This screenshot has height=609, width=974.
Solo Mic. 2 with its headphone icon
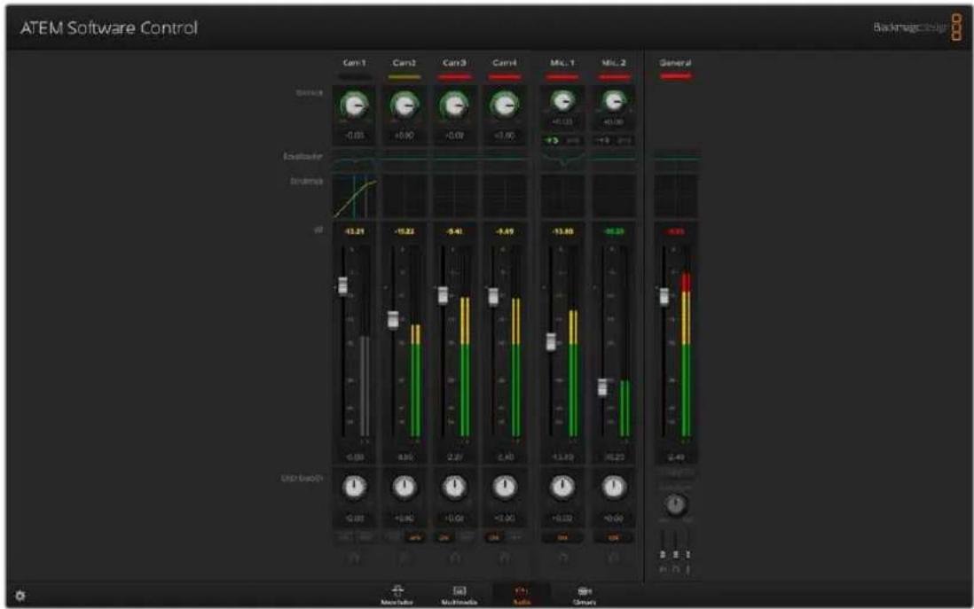point(614,558)
